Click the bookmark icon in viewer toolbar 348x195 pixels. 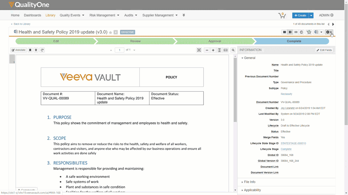coord(30,50)
